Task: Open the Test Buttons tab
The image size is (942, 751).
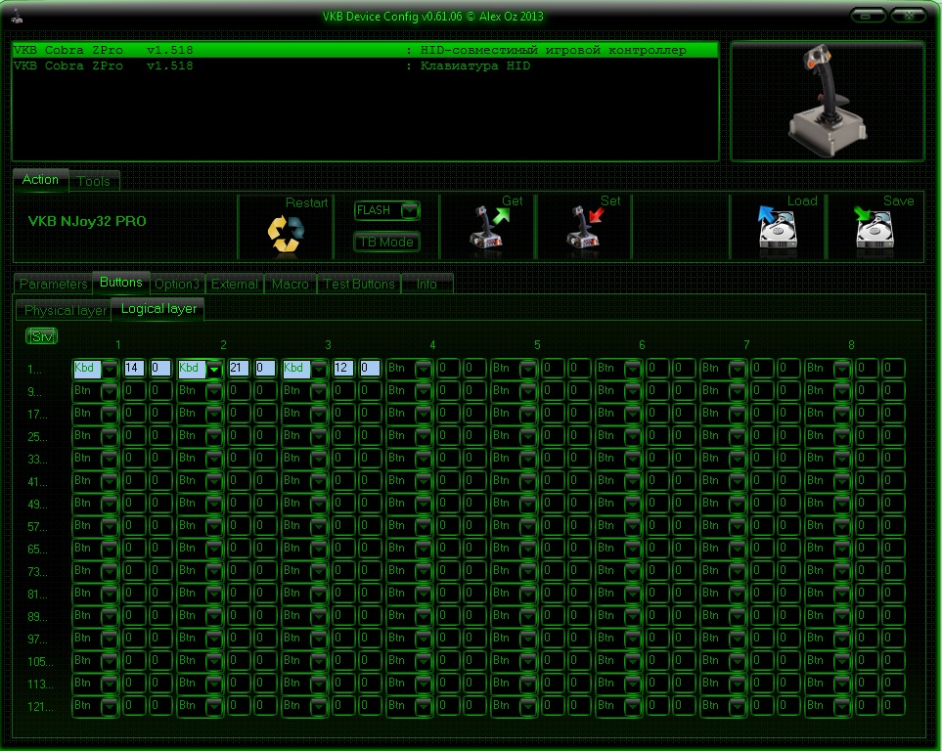Action: coord(358,284)
